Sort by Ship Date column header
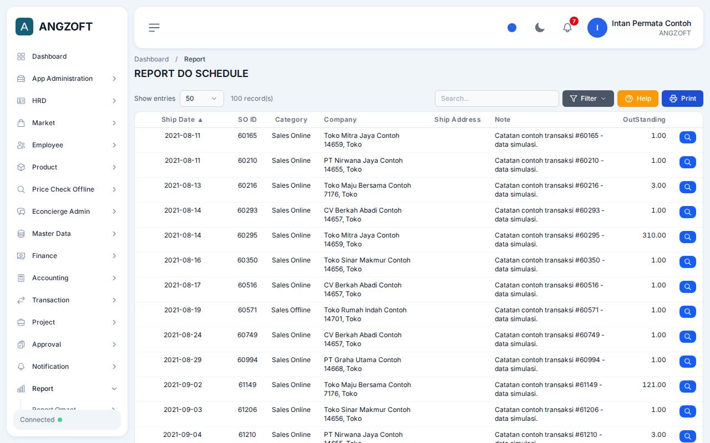The image size is (710, 443). pyautogui.click(x=182, y=120)
